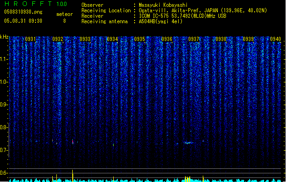Click the 0.6 kHz axis label
Image resolution: width=286 pixels, height=182 pixels.
4,173
